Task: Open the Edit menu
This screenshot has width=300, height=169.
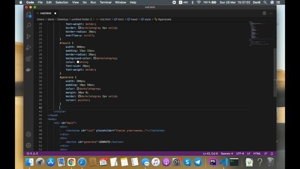Action: pyautogui.click(x=49, y=2)
